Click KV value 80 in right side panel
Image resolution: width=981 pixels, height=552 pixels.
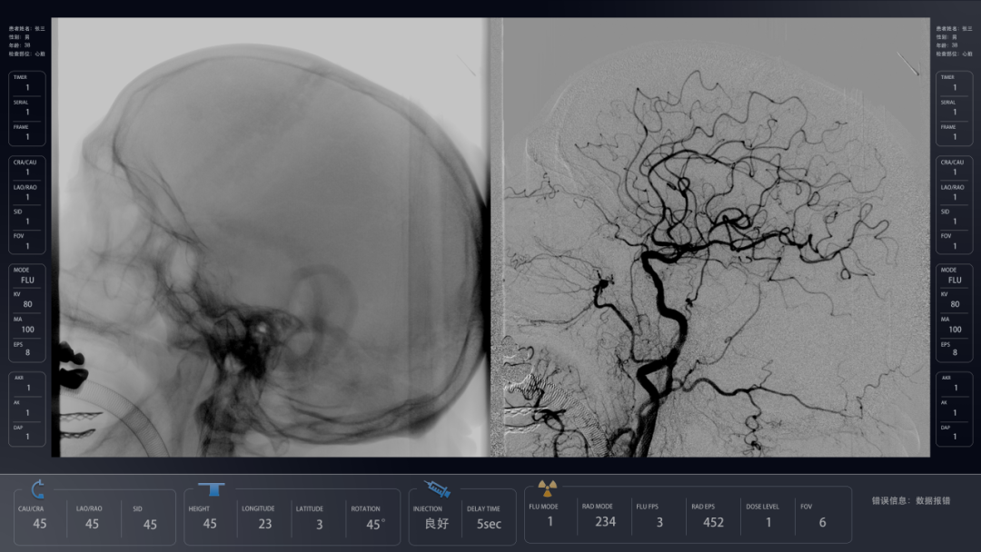tap(955, 304)
